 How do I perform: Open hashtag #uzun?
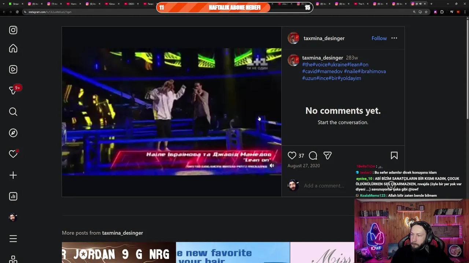[x=309, y=78]
